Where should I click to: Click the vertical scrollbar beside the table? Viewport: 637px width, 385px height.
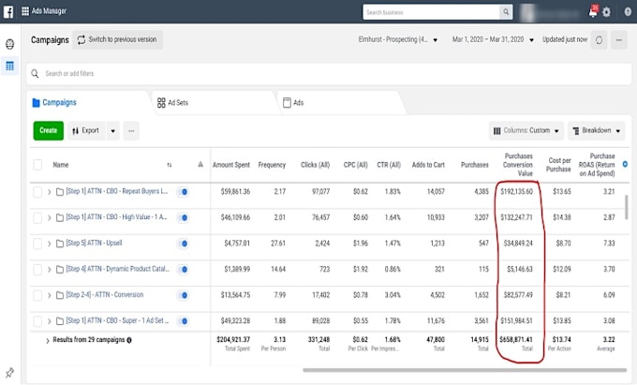click(626, 207)
